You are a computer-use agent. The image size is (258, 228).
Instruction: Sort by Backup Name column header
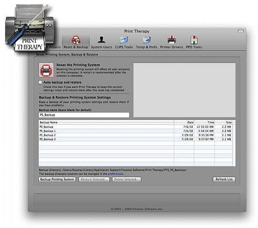(106, 123)
